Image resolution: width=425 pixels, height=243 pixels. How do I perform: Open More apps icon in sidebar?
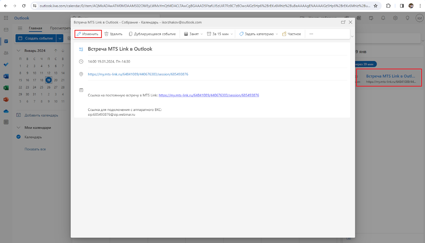click(6, 122)
